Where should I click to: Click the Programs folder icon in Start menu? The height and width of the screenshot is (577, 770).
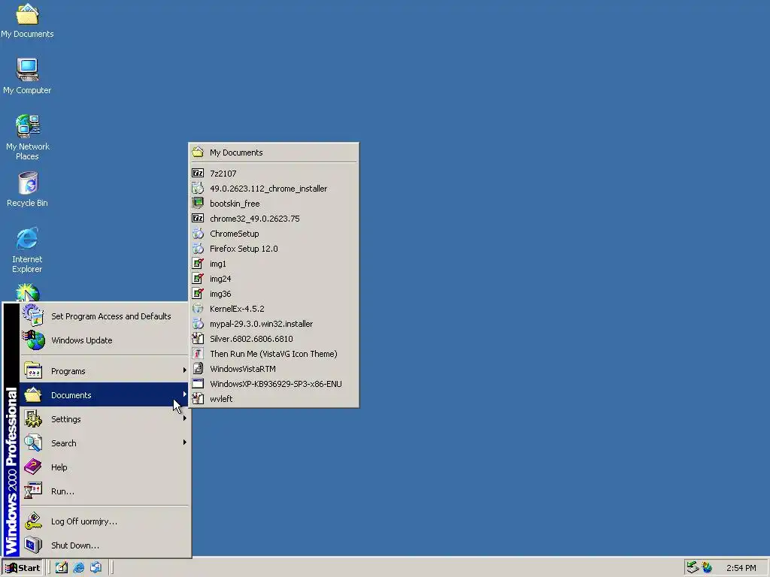click(33, 371)
